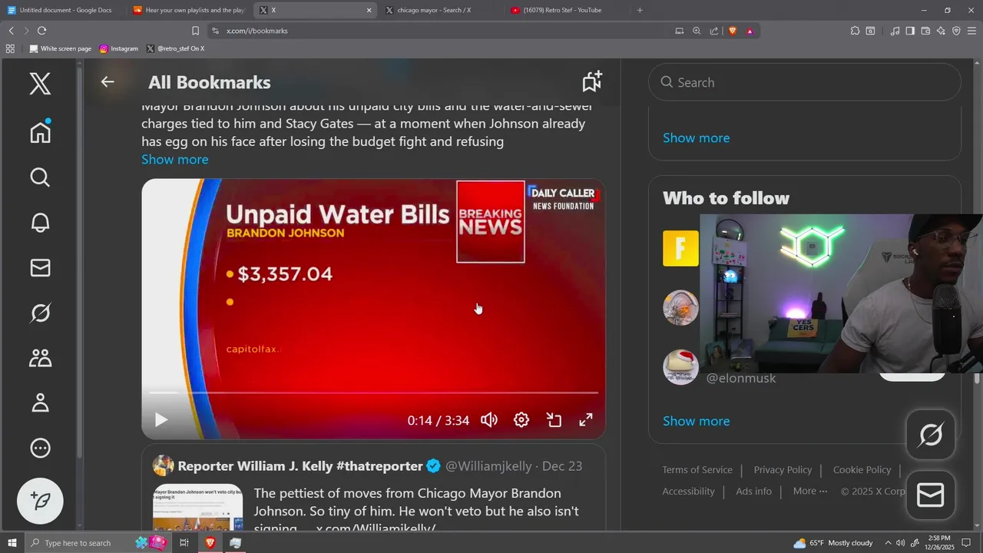Image resolution: width=983 pixels, height=553 pixels.
Task: Open White screen page bookmark
Action: 60,48
